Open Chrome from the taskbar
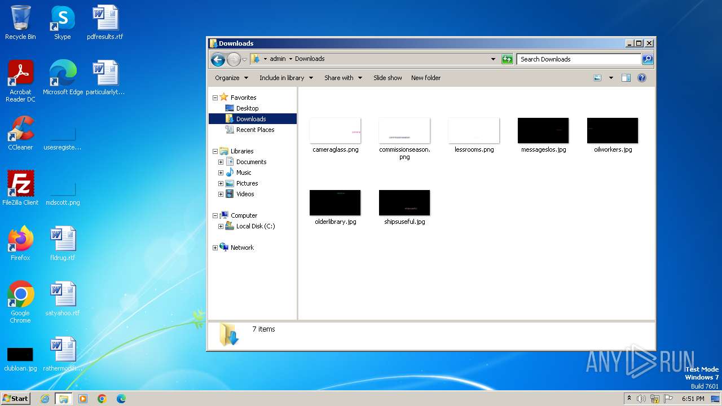This screenshot has height=406, width=722. 102,399
